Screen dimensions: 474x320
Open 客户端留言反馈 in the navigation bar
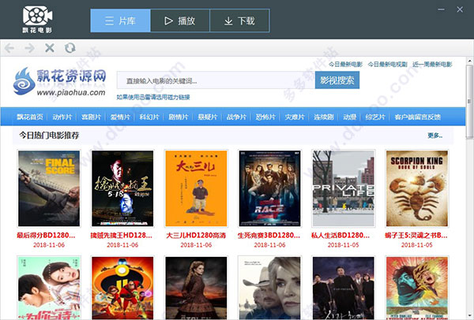417,117
